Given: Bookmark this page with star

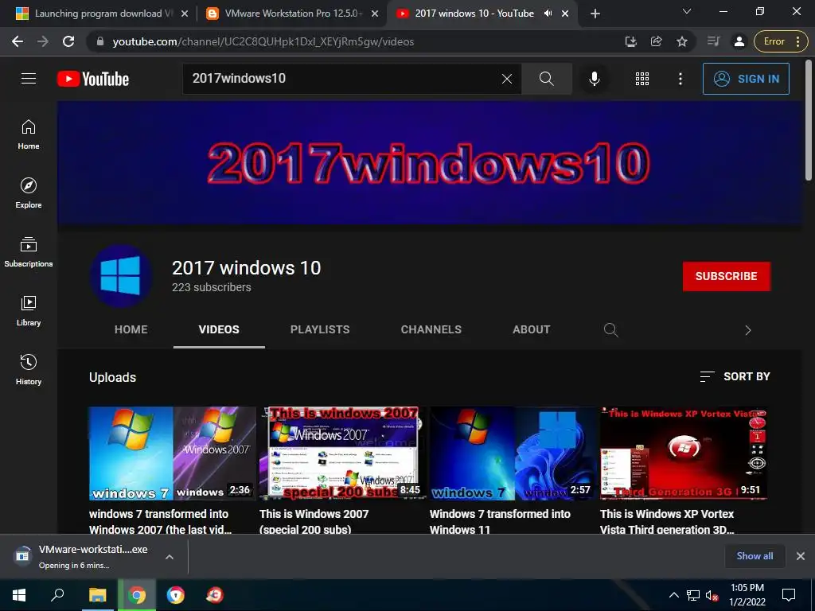Looking at the screenshot, I should (682, 41).
